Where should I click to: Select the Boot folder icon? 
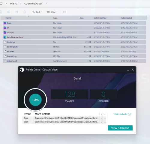click(x=5, y=23)
